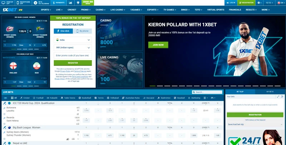Show the Football live bets filter
The height and width of the screenshot is (145, 286).
pos(38,98)
